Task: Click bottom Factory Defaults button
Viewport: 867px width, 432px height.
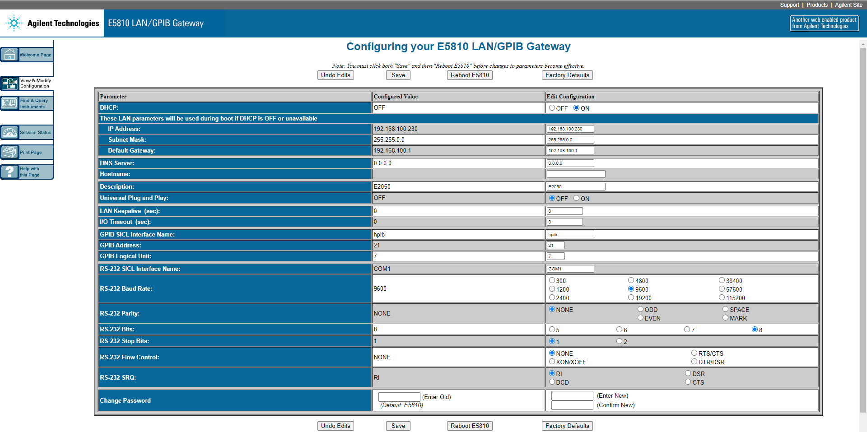Action: coord(567,426)
